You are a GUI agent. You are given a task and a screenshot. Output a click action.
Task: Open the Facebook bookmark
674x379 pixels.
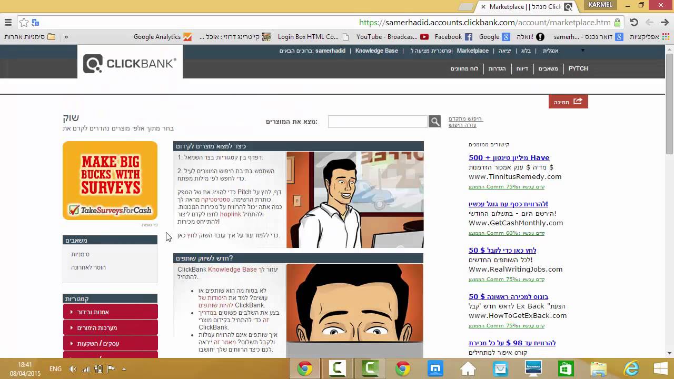(x=453, y=37)
